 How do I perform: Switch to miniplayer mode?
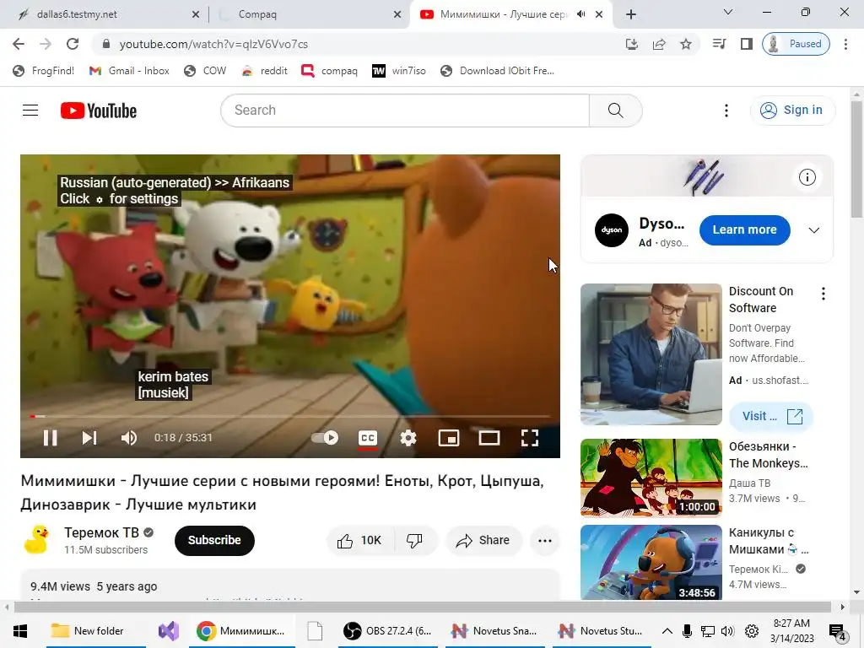pyautogui.click(x=449, y=438)
